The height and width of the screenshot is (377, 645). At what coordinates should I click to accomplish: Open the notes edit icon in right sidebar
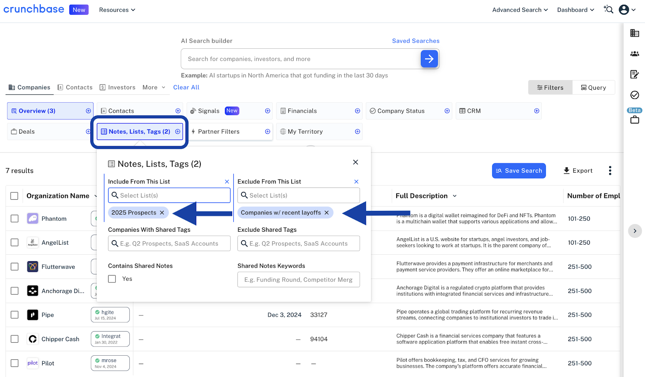click(x=635, y=74)
